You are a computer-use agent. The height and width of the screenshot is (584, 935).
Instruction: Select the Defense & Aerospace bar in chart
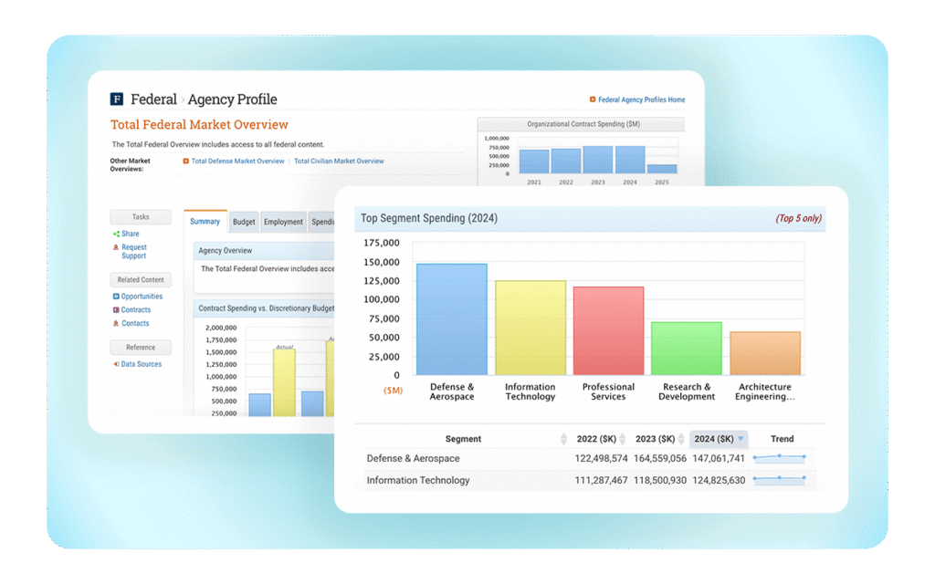coord(452,319)
